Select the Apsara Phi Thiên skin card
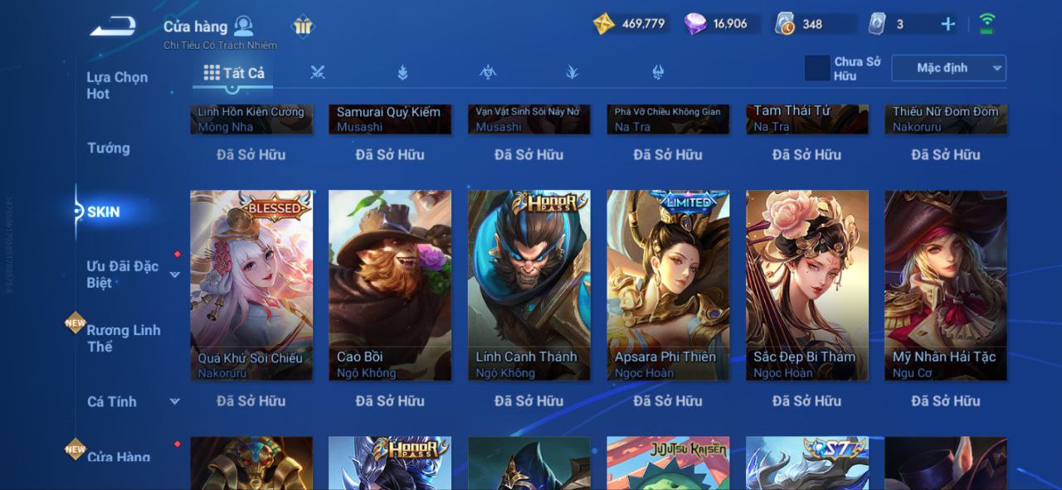Viewport: 1062px width, 490px height. [668, 286]
